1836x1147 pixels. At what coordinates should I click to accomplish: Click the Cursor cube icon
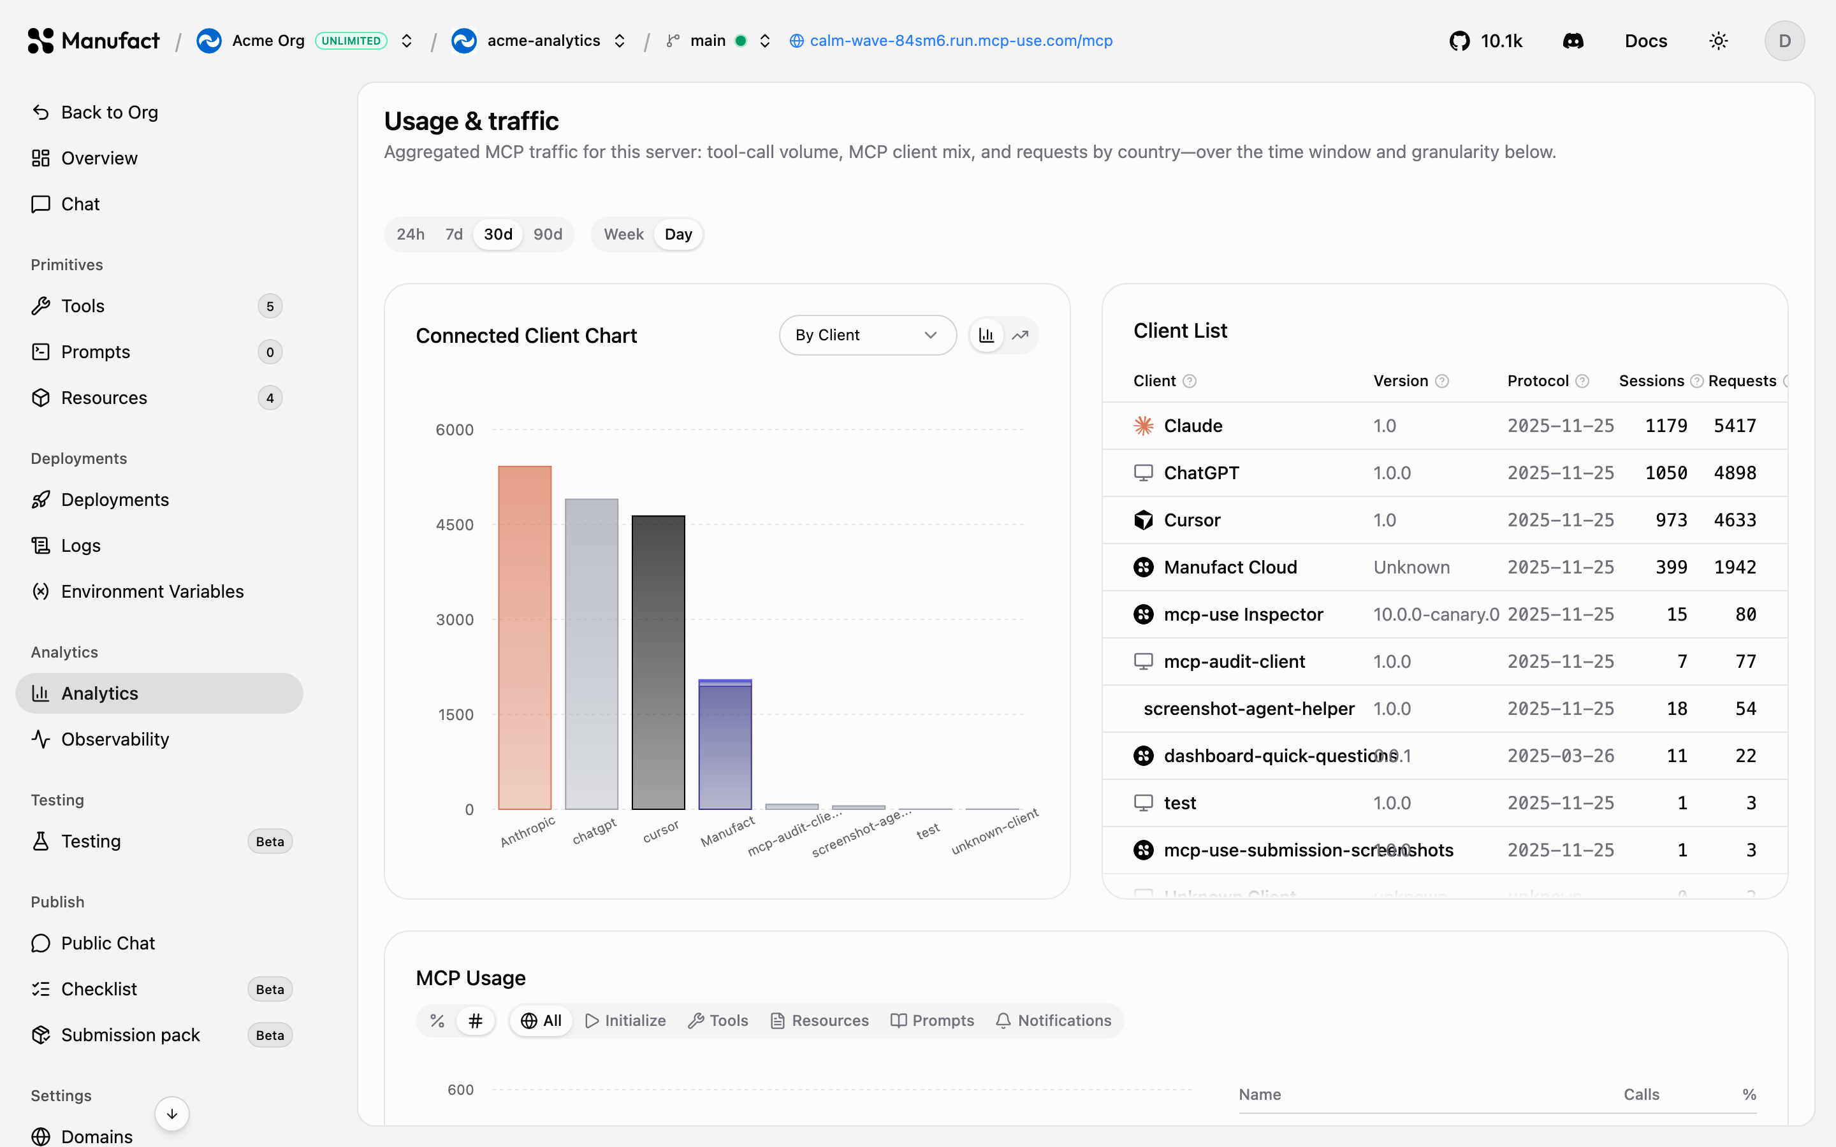coord(1143,521)
